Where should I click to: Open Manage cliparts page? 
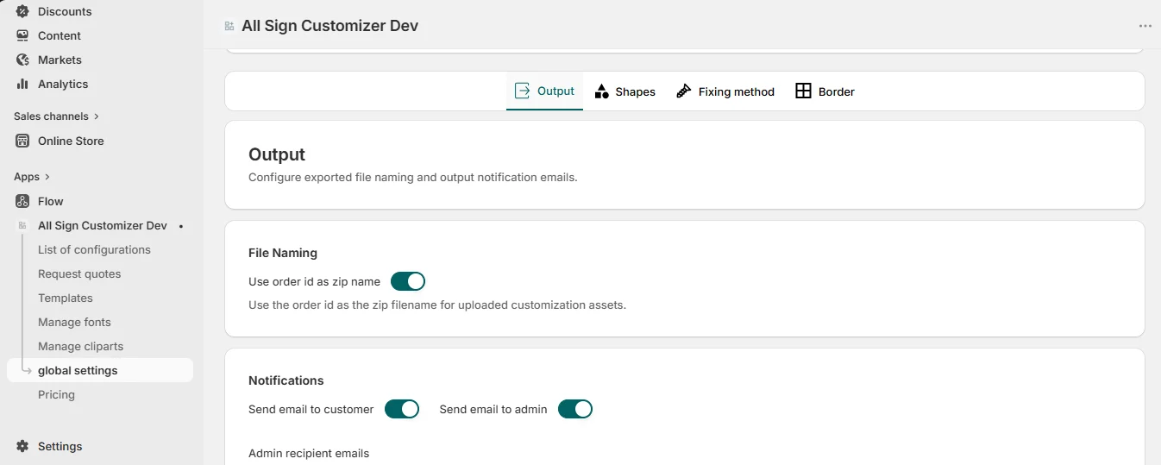(80, 346)
